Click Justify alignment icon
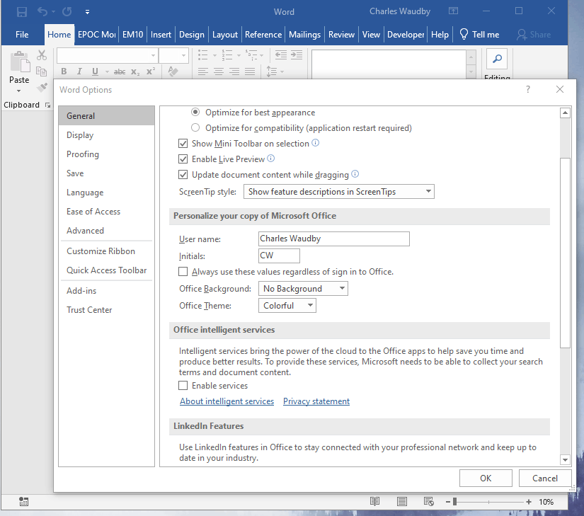 coord(250,71)
